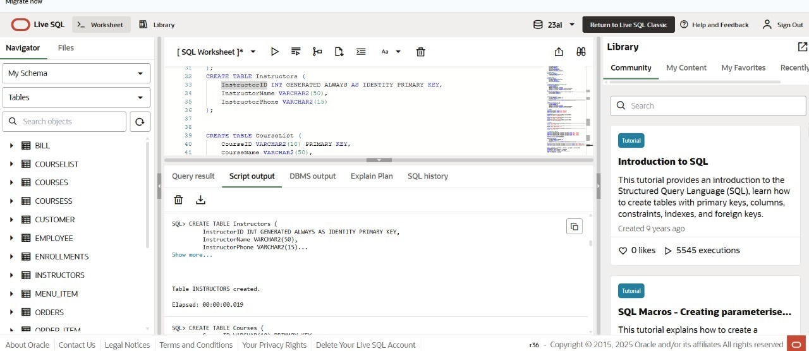Open the 23ai database version dropdown

click(554, 25)
